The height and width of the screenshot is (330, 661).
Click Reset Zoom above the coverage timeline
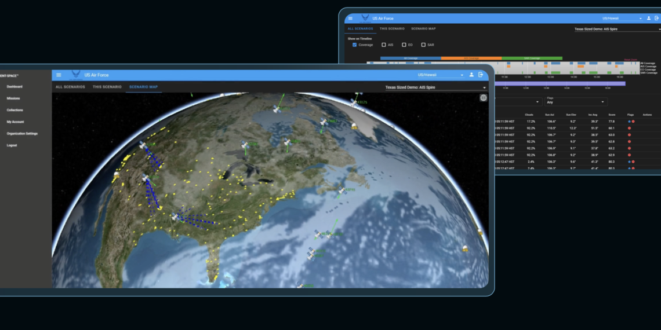click(630, 60)
